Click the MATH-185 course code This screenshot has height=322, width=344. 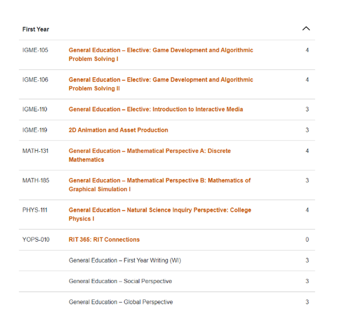[36, 181]
